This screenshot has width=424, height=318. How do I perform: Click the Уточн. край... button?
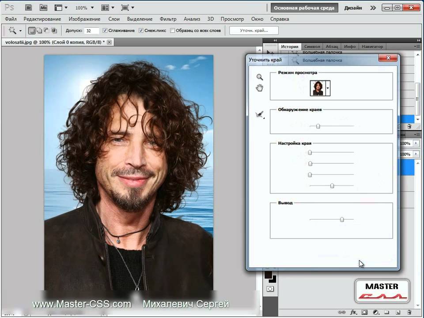coord(254,30)
